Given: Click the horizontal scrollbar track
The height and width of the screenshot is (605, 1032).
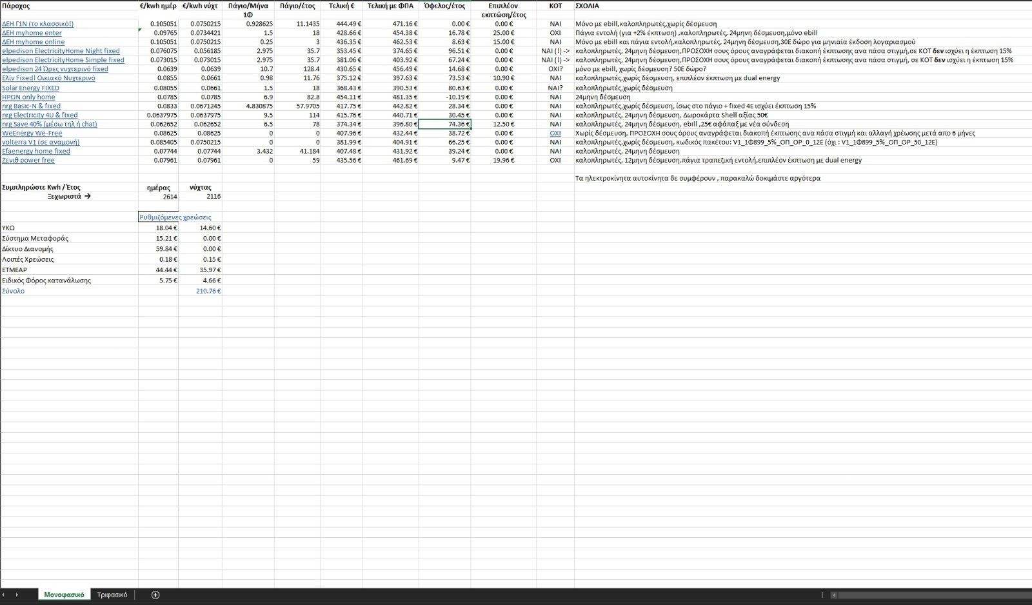Looking at the screenshot, I should 934,595.
